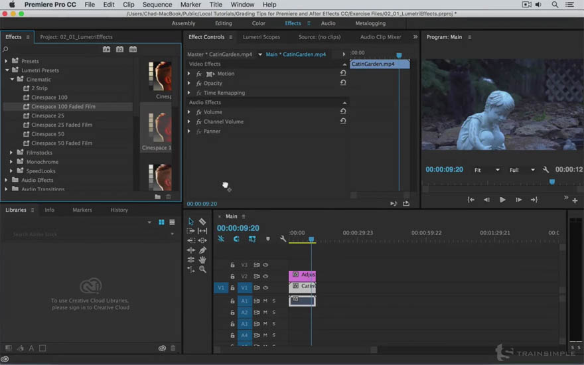This screenshot has width=584, height=365.
Task: Reset the Volume effect
Action: [x=343, y=111]
